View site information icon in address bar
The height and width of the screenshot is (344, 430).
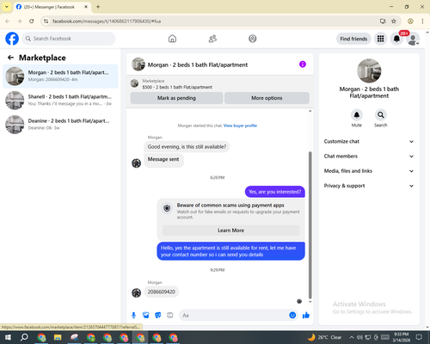click(46, 21)
